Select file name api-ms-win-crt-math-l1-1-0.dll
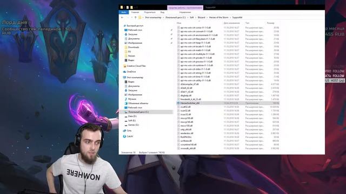The height and width of the screenshot is (194, 346). pos(195,50)
